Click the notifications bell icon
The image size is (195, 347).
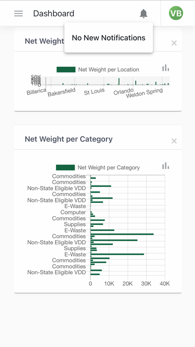144,13
